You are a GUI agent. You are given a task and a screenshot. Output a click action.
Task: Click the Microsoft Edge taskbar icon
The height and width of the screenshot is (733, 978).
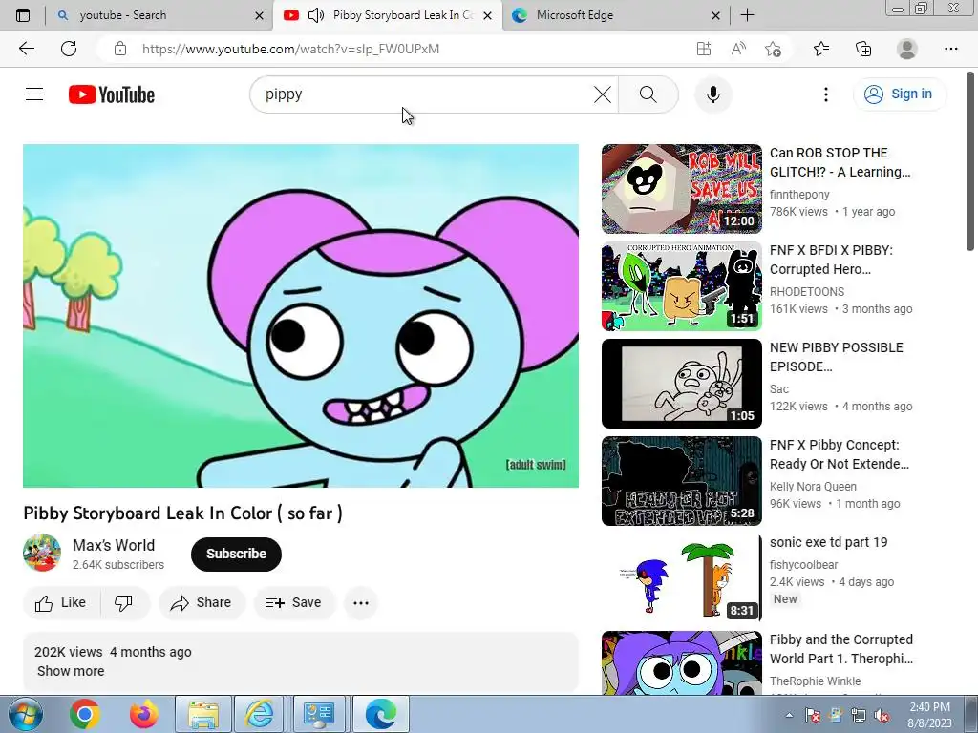380,714
